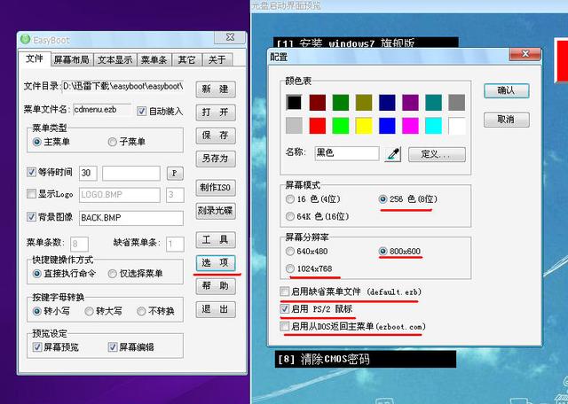Toggle the 自动装入 checkbox
Screen dimensions: 568x404
pyautogui.click(x=142, y=111)
